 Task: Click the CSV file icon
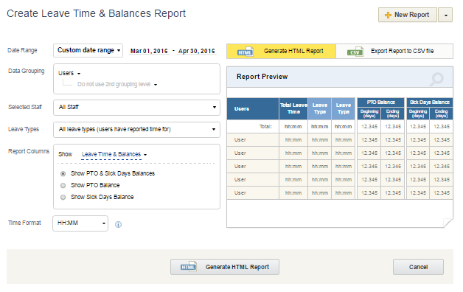click(355, 52)
